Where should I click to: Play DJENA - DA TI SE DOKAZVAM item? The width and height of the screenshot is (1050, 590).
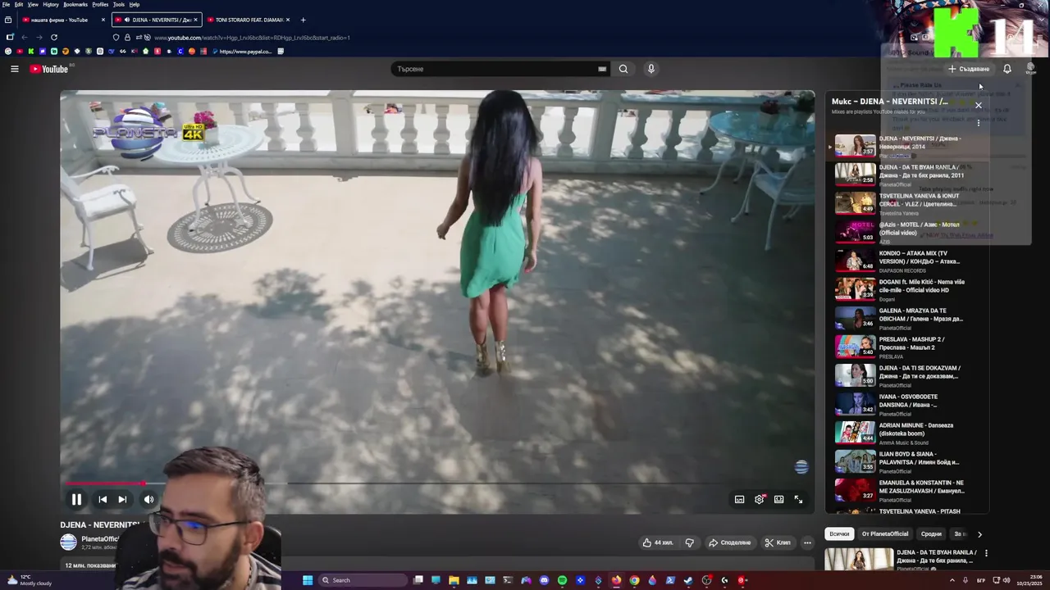coord(907,374)
